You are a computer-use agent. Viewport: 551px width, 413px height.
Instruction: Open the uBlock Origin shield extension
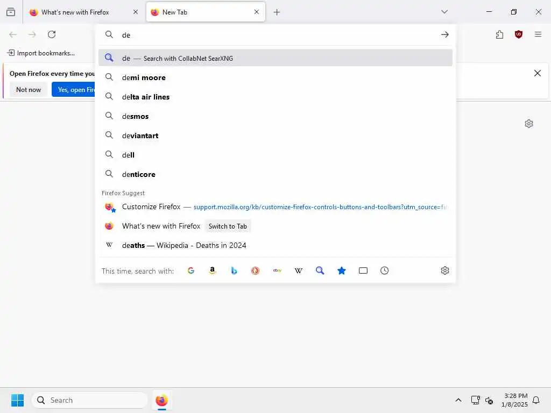point(519,34)
